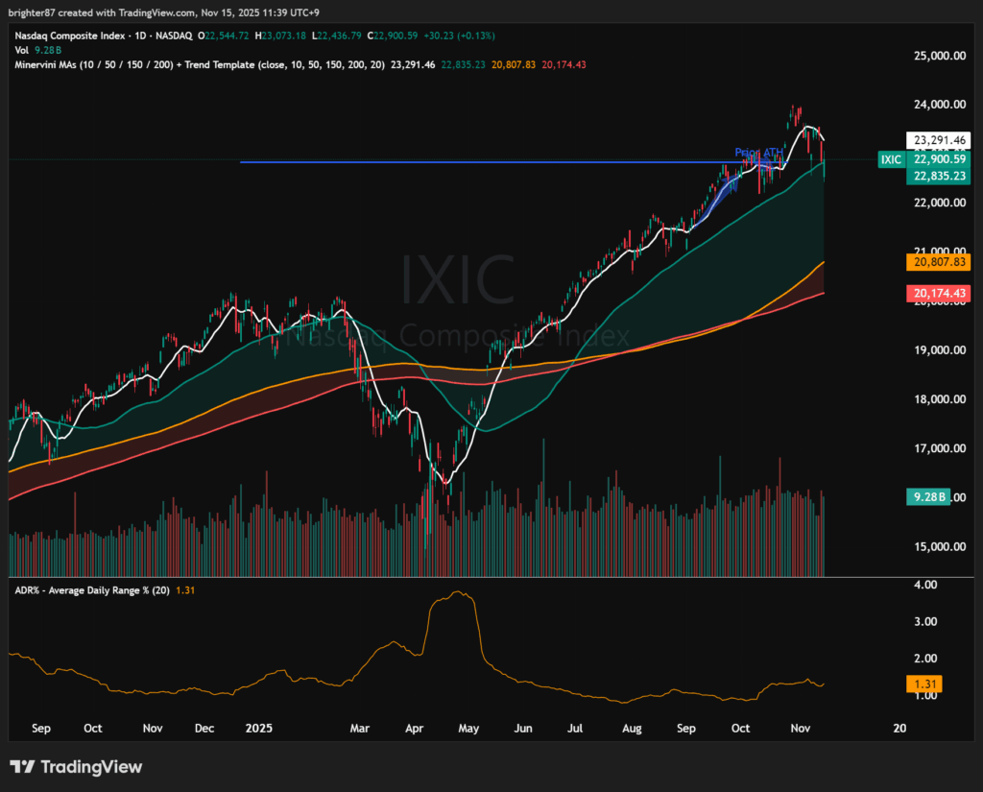Select the orange 20,807.83 price label
This screenshot has width=983, height=792.
click(x=937, y=261)
